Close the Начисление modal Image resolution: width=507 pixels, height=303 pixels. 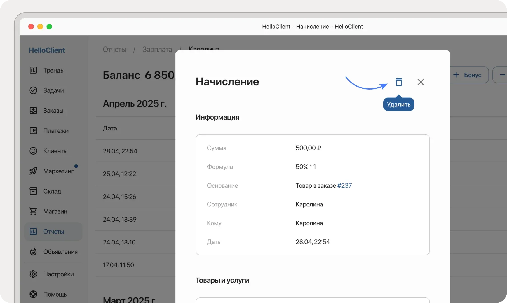coord(421,82)
